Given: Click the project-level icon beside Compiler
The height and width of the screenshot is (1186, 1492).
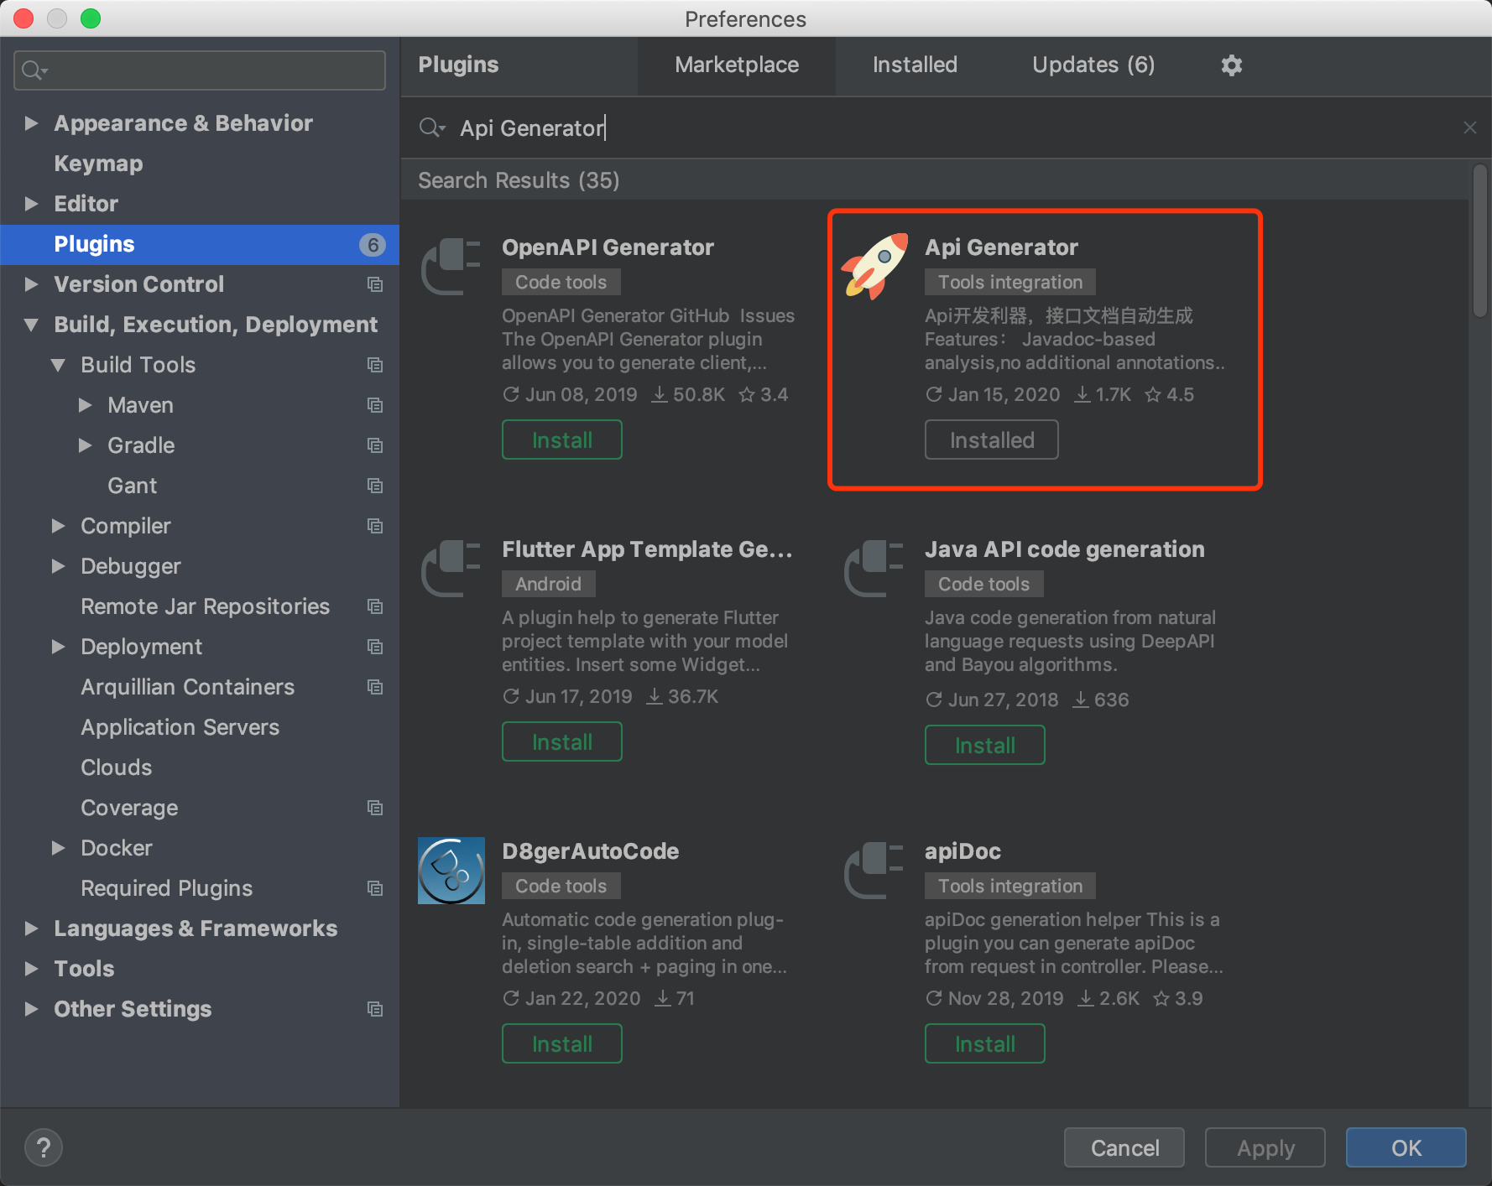Looking at the screenshot, I should 375,526.
